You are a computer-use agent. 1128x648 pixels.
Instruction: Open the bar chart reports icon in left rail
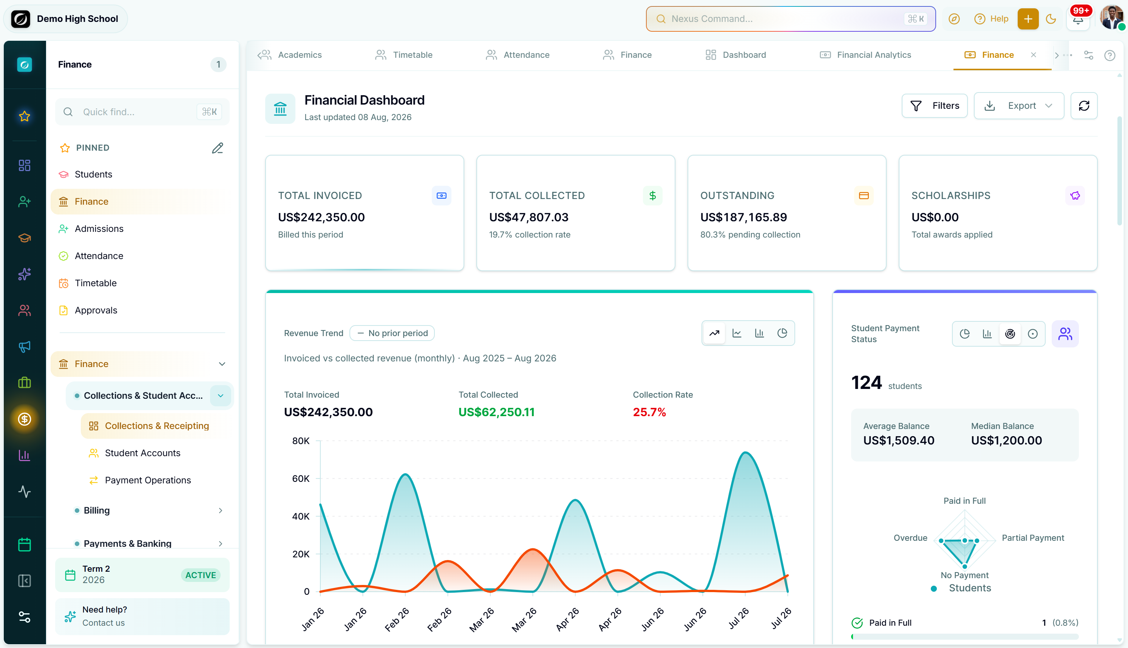coord(25,455)
